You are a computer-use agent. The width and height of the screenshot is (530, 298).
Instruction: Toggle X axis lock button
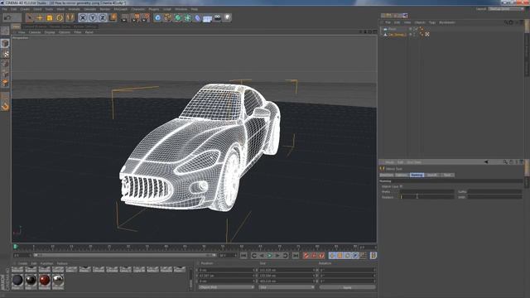point(83,17)
